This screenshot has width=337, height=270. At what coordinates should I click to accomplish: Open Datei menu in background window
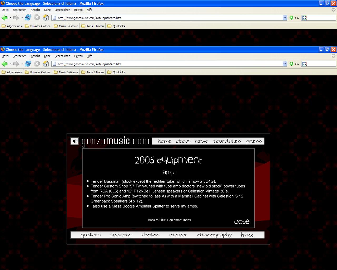tap(5, 10)
